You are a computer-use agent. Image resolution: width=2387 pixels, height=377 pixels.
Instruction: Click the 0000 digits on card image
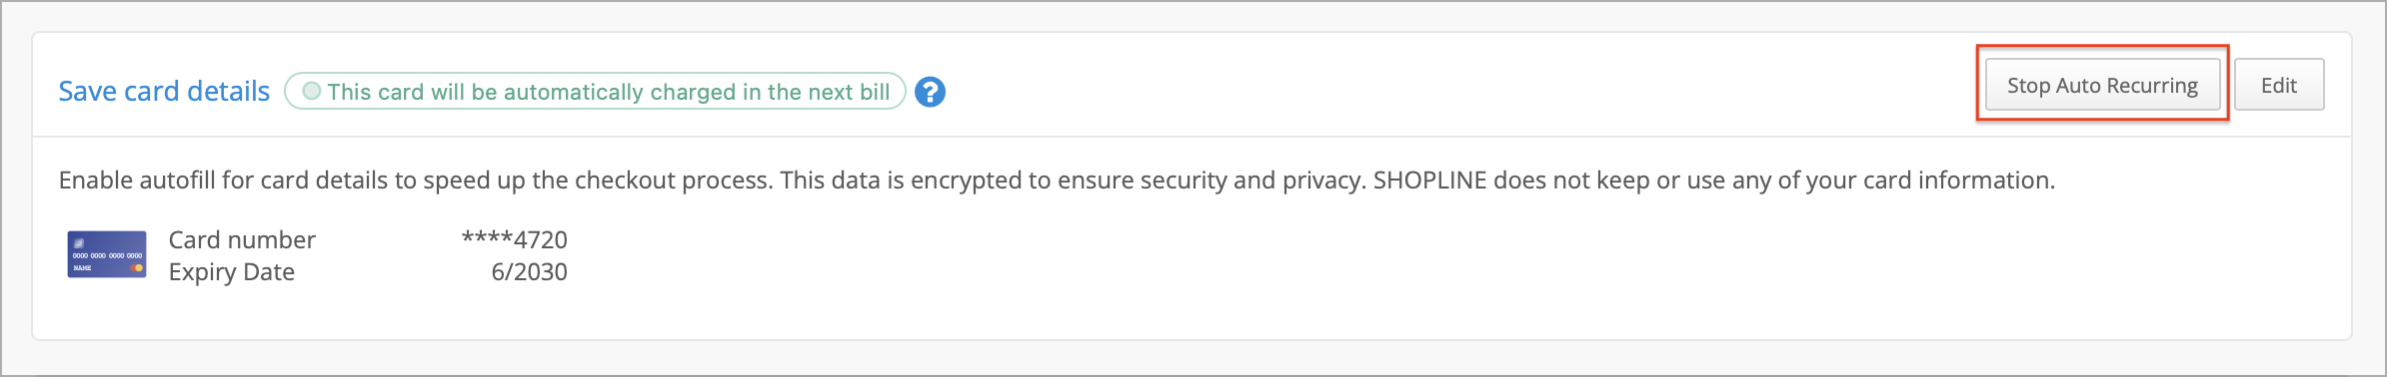pos(107,255)
